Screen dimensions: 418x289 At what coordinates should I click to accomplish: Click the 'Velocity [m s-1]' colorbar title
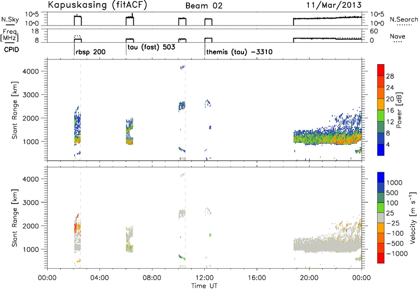(x=413, y=218)
